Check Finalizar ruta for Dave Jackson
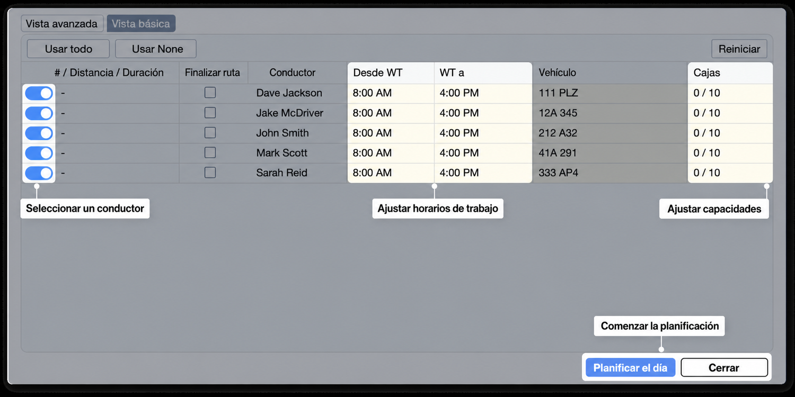Viewport: 795px width, 397px height. coord(210,93)
